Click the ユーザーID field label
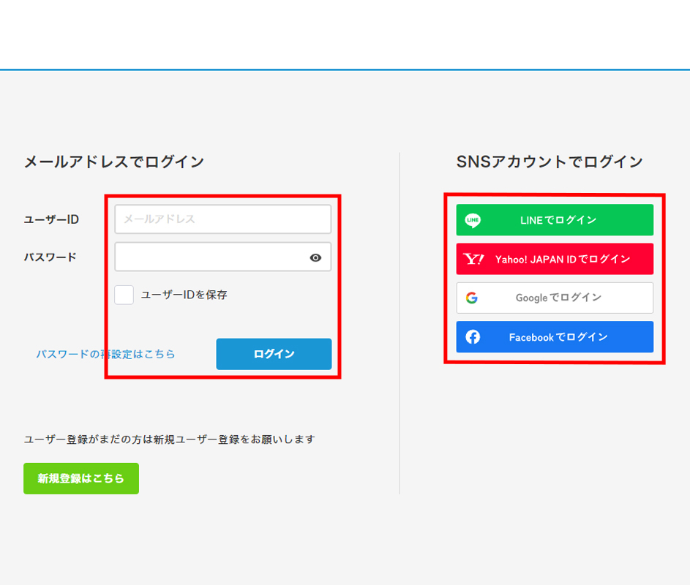The height and width of the screenshot is (585, 690). click(x=51, y=219)
